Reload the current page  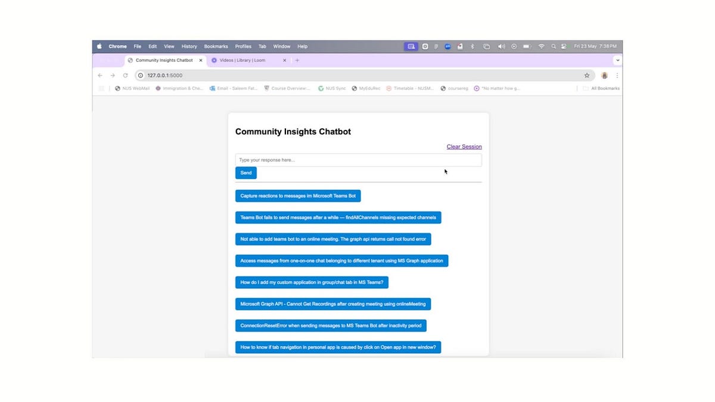[125, 76]
